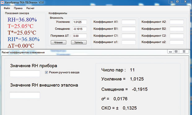Click the Усиление = 1,0125 result
Image resolution: width=192 pixels, height=115 pixels.
(x=123, y=79)
